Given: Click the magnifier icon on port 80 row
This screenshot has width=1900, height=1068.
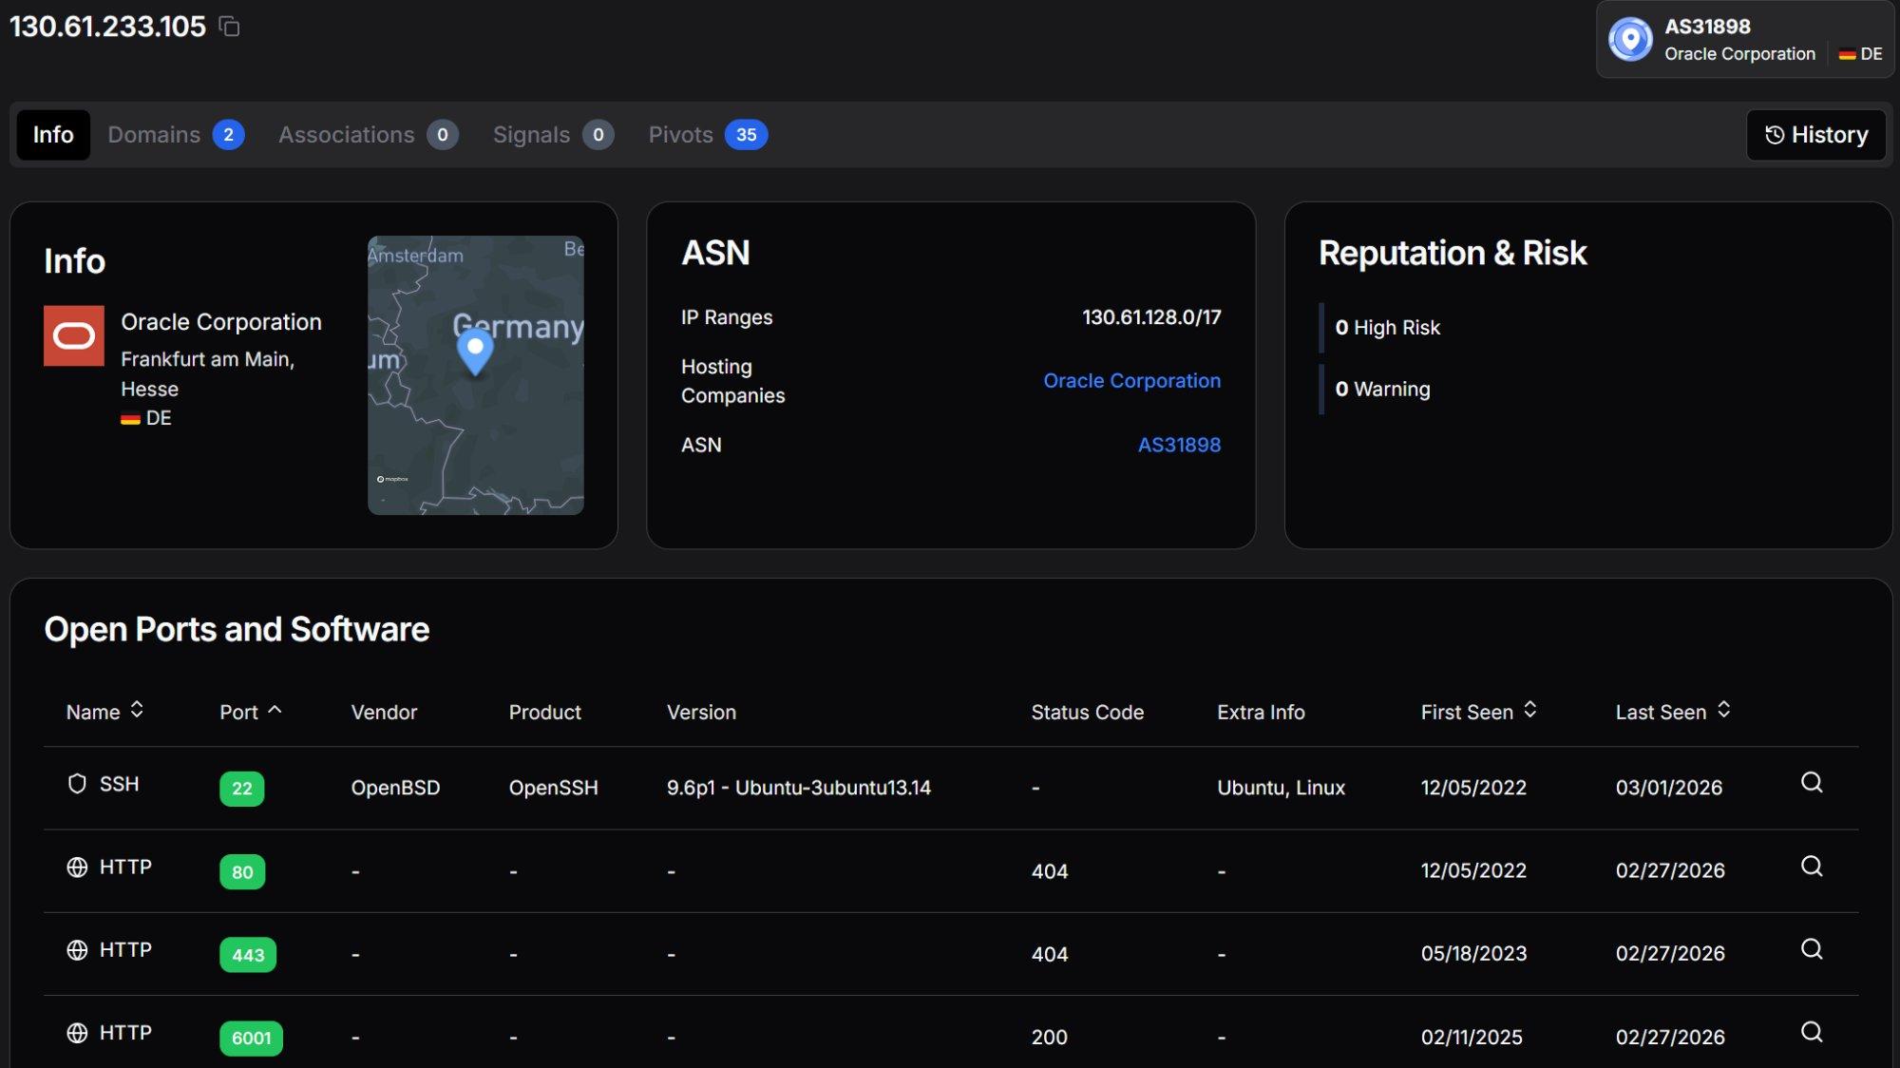Looking at the screenshot, I should click(1811, 867).
